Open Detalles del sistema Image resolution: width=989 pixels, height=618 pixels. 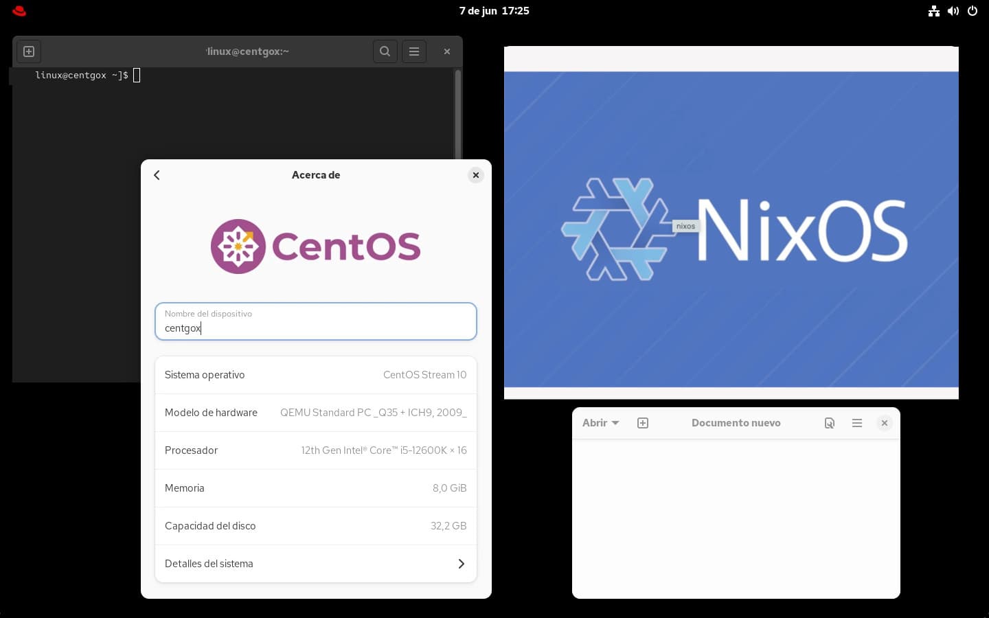pos(316,564)
